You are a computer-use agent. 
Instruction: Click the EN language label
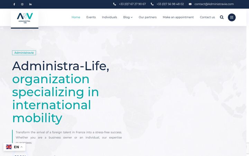tap(17, 147)
